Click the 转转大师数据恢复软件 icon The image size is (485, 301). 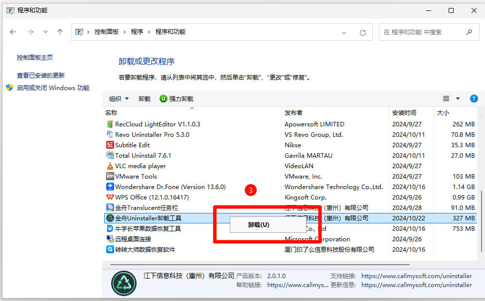click(110, 249)
